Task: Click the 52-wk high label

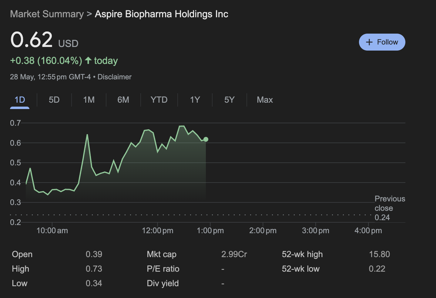Action: point(302,254)
